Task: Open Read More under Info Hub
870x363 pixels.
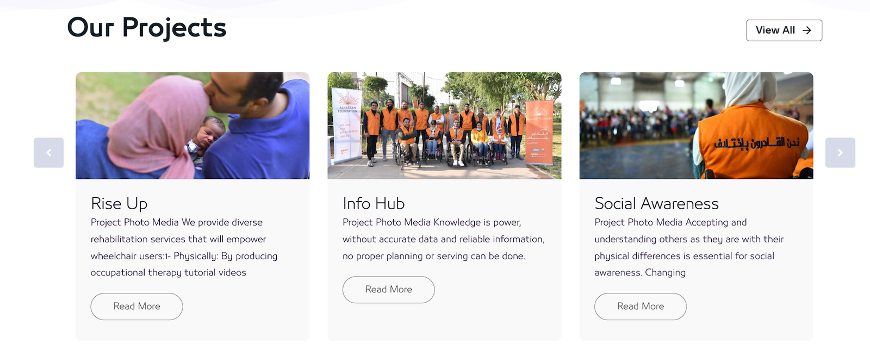Action: 388,290
